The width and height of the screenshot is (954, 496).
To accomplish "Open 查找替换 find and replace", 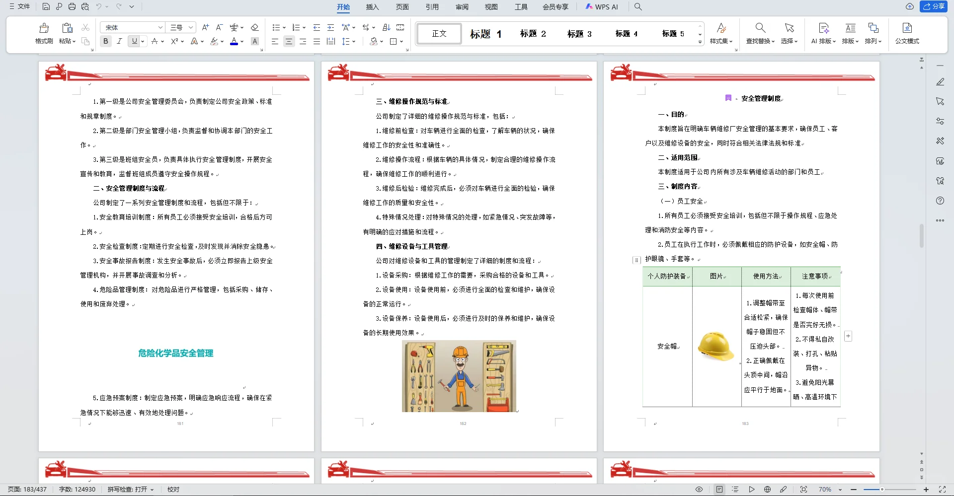I will [x=760, y=33].
